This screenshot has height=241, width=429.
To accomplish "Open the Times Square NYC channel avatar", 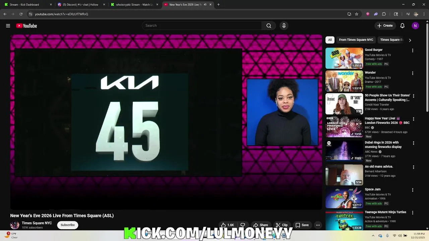I will tap(15, 225).
